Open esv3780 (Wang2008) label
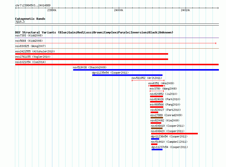Image resolution: width=226 pixels, height=167 pixels. (x=163, y=89)
